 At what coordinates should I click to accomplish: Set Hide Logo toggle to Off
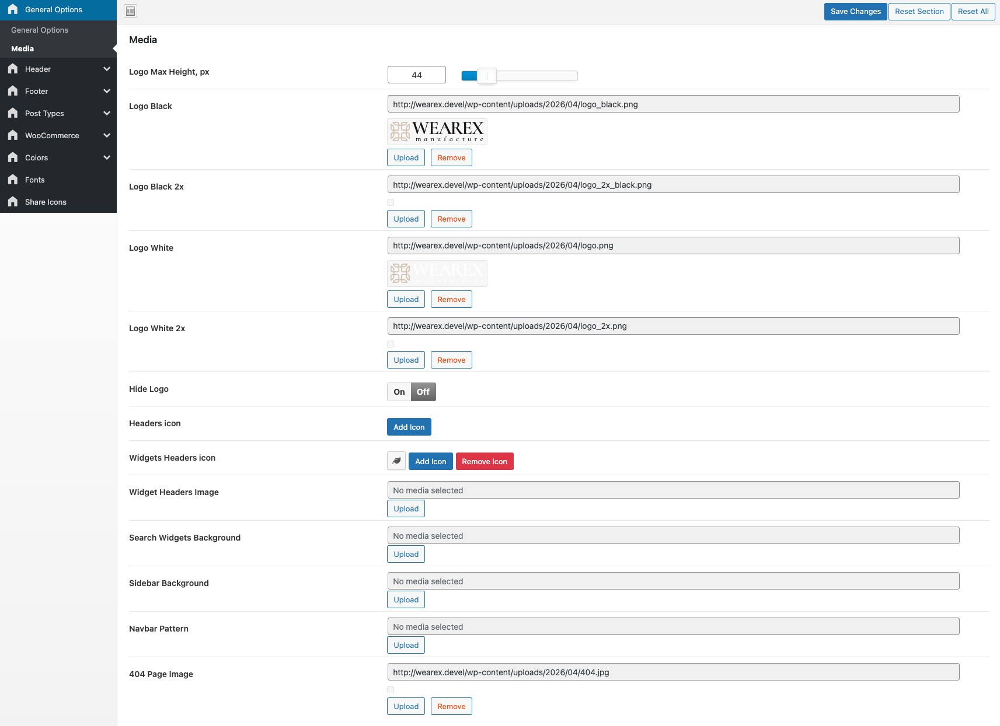[x=423, y=392]
